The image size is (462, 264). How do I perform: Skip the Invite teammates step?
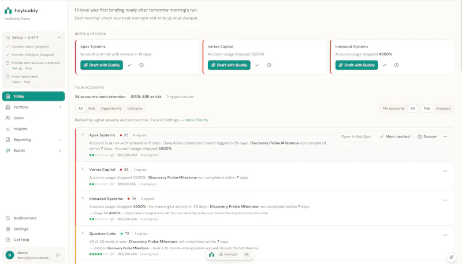(x=27, y=82)
